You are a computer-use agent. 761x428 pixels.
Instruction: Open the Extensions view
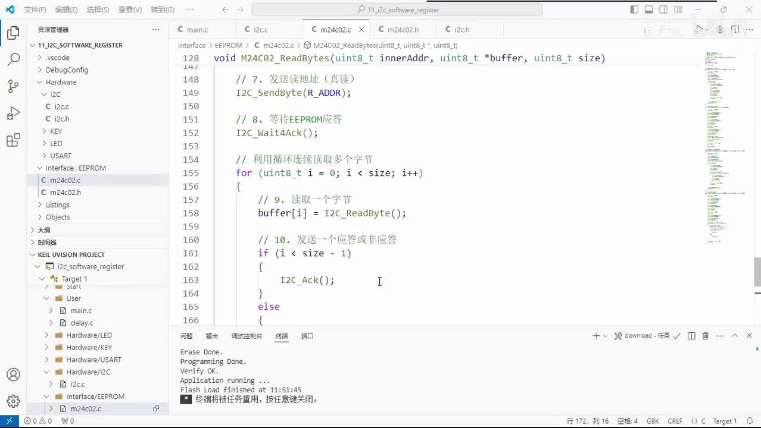[x=13, y=141]
